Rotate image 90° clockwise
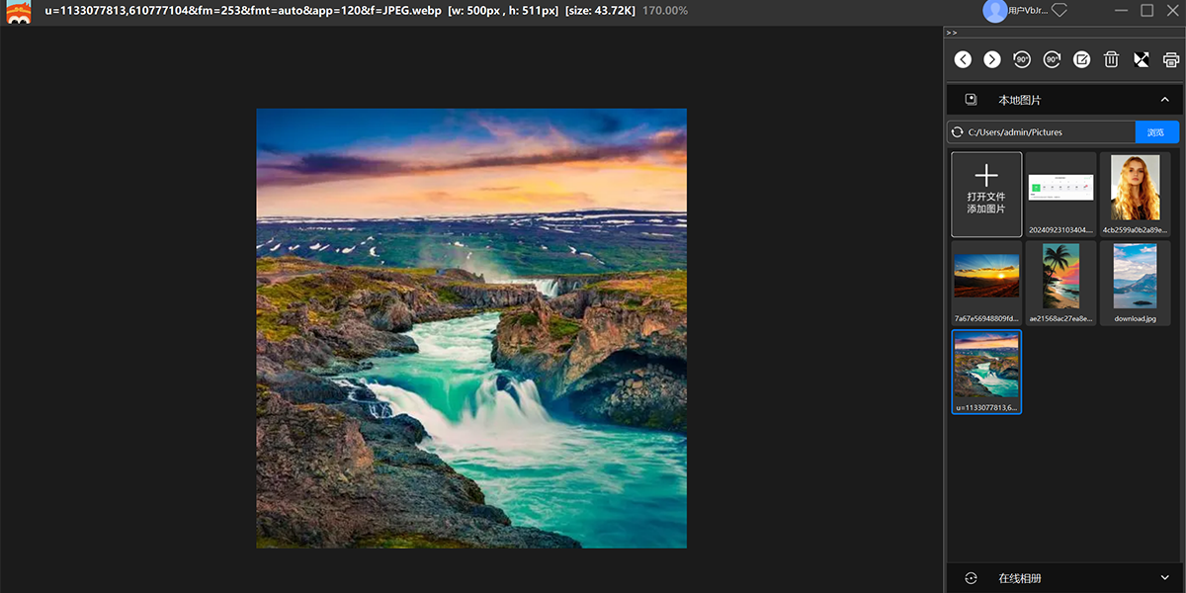The image size is (1186, 593). pyautogui.click(x=1052, y=60)
